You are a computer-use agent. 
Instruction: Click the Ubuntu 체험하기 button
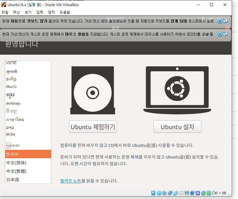click(93, 127)
